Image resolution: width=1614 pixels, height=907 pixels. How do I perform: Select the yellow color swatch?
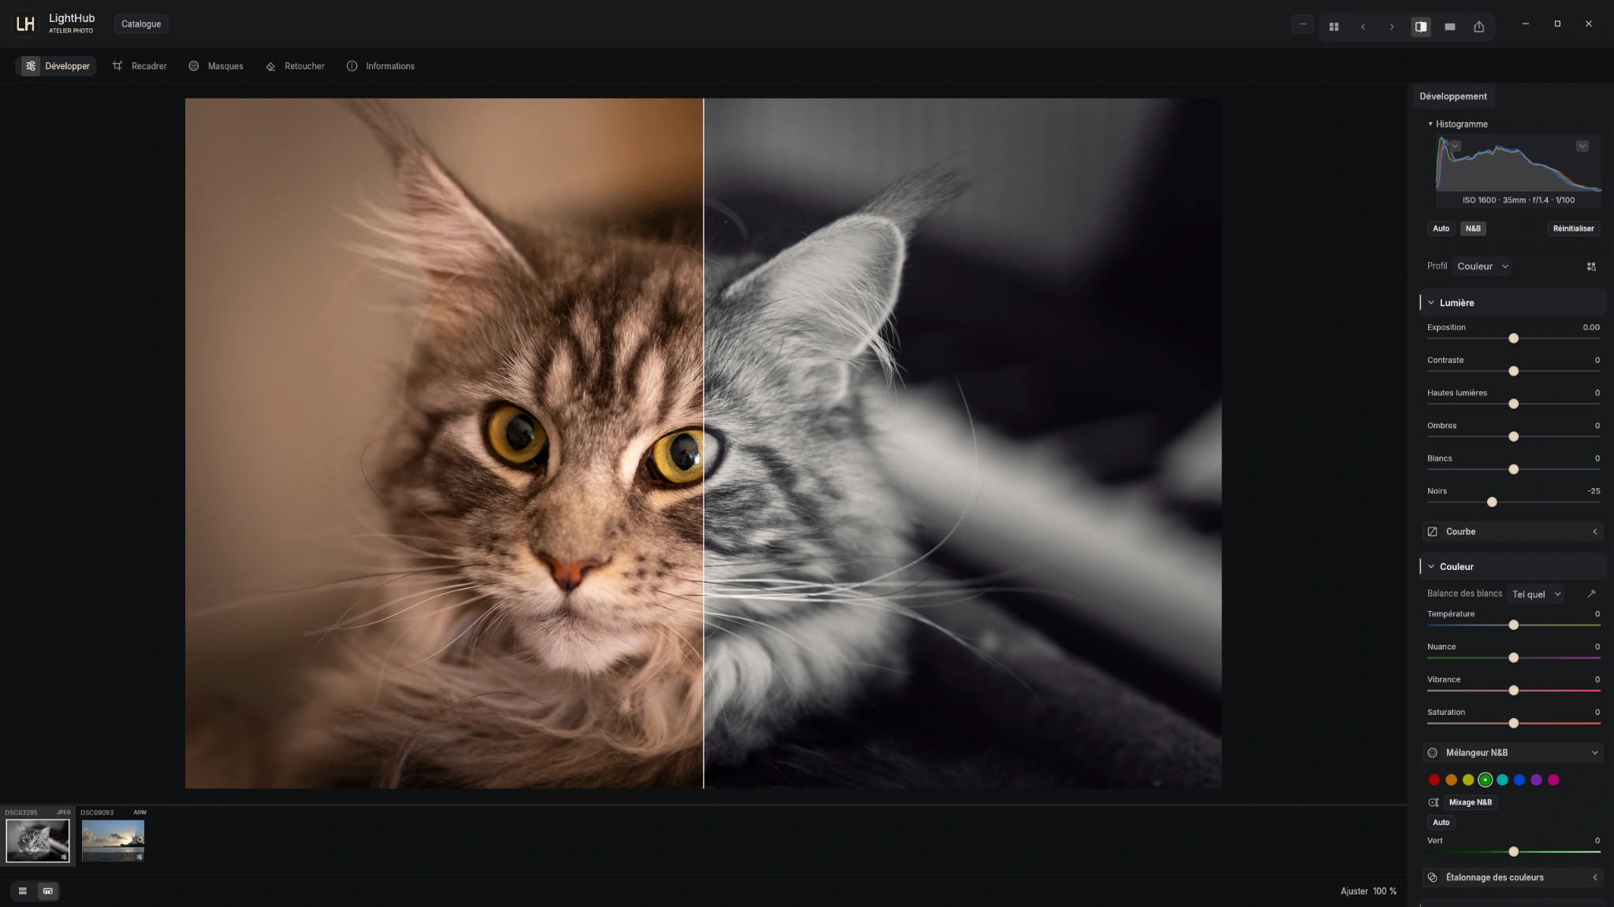(x=1468, y=780)
